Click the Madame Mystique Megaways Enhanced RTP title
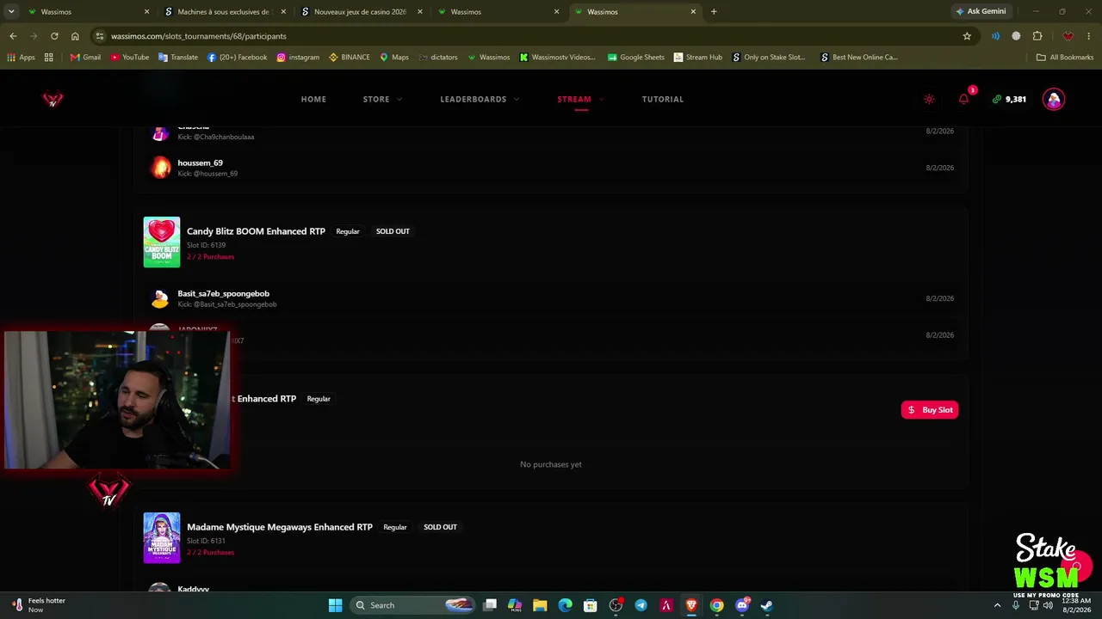The width and height of the screenshot is (1102, 619). [280, 527]
